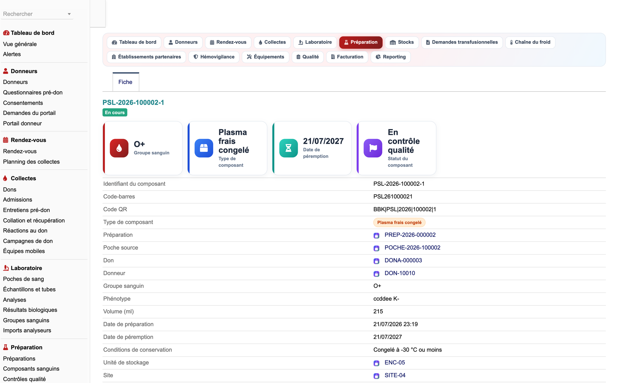Click the calendar icon in the sidebar Rendez-vous heading
The height and width of the screenshot is (383, 619).
pyautogui.click(x=5, y=140)
